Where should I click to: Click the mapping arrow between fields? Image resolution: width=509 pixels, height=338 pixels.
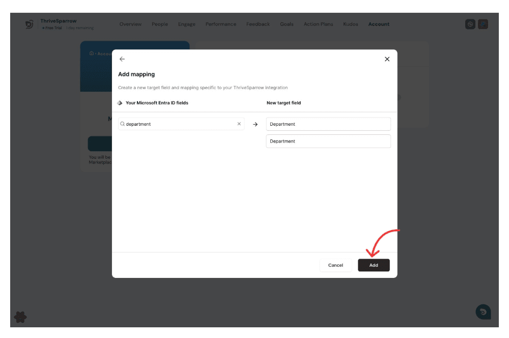pyautogui.click(x=255, y=124)
